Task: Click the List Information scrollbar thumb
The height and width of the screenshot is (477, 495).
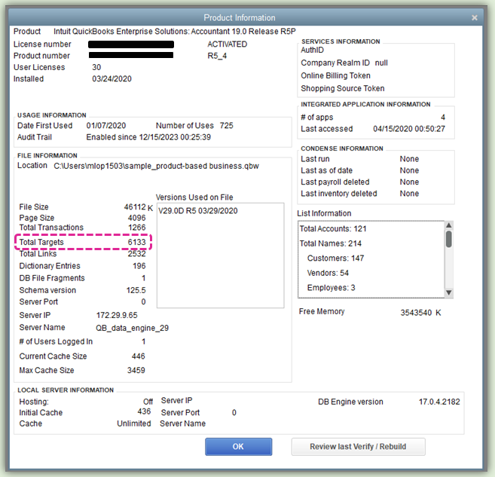Action: pos(448,239)
